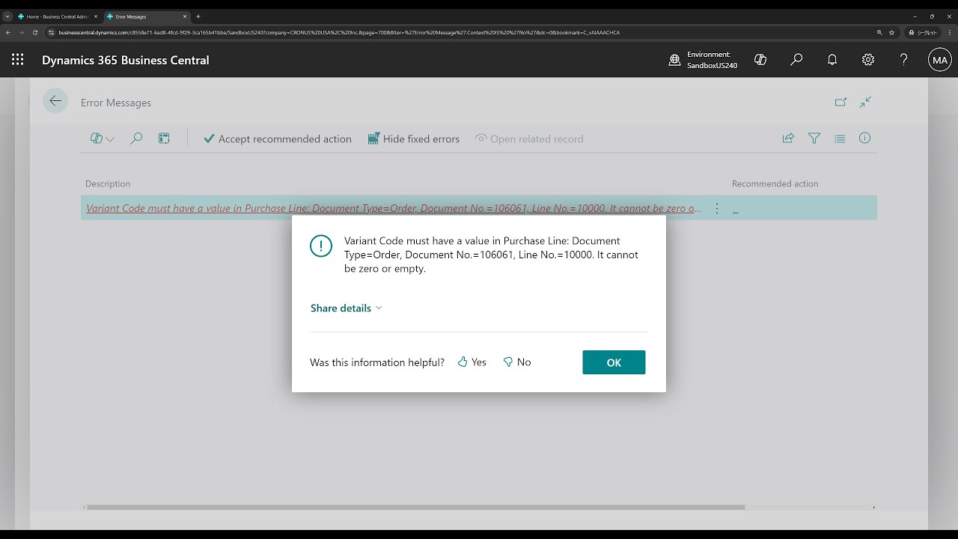Select the horizontal scrollbar of the list
Image resolution: width=958 pixels, height=539 pixels.
point(416,508)
